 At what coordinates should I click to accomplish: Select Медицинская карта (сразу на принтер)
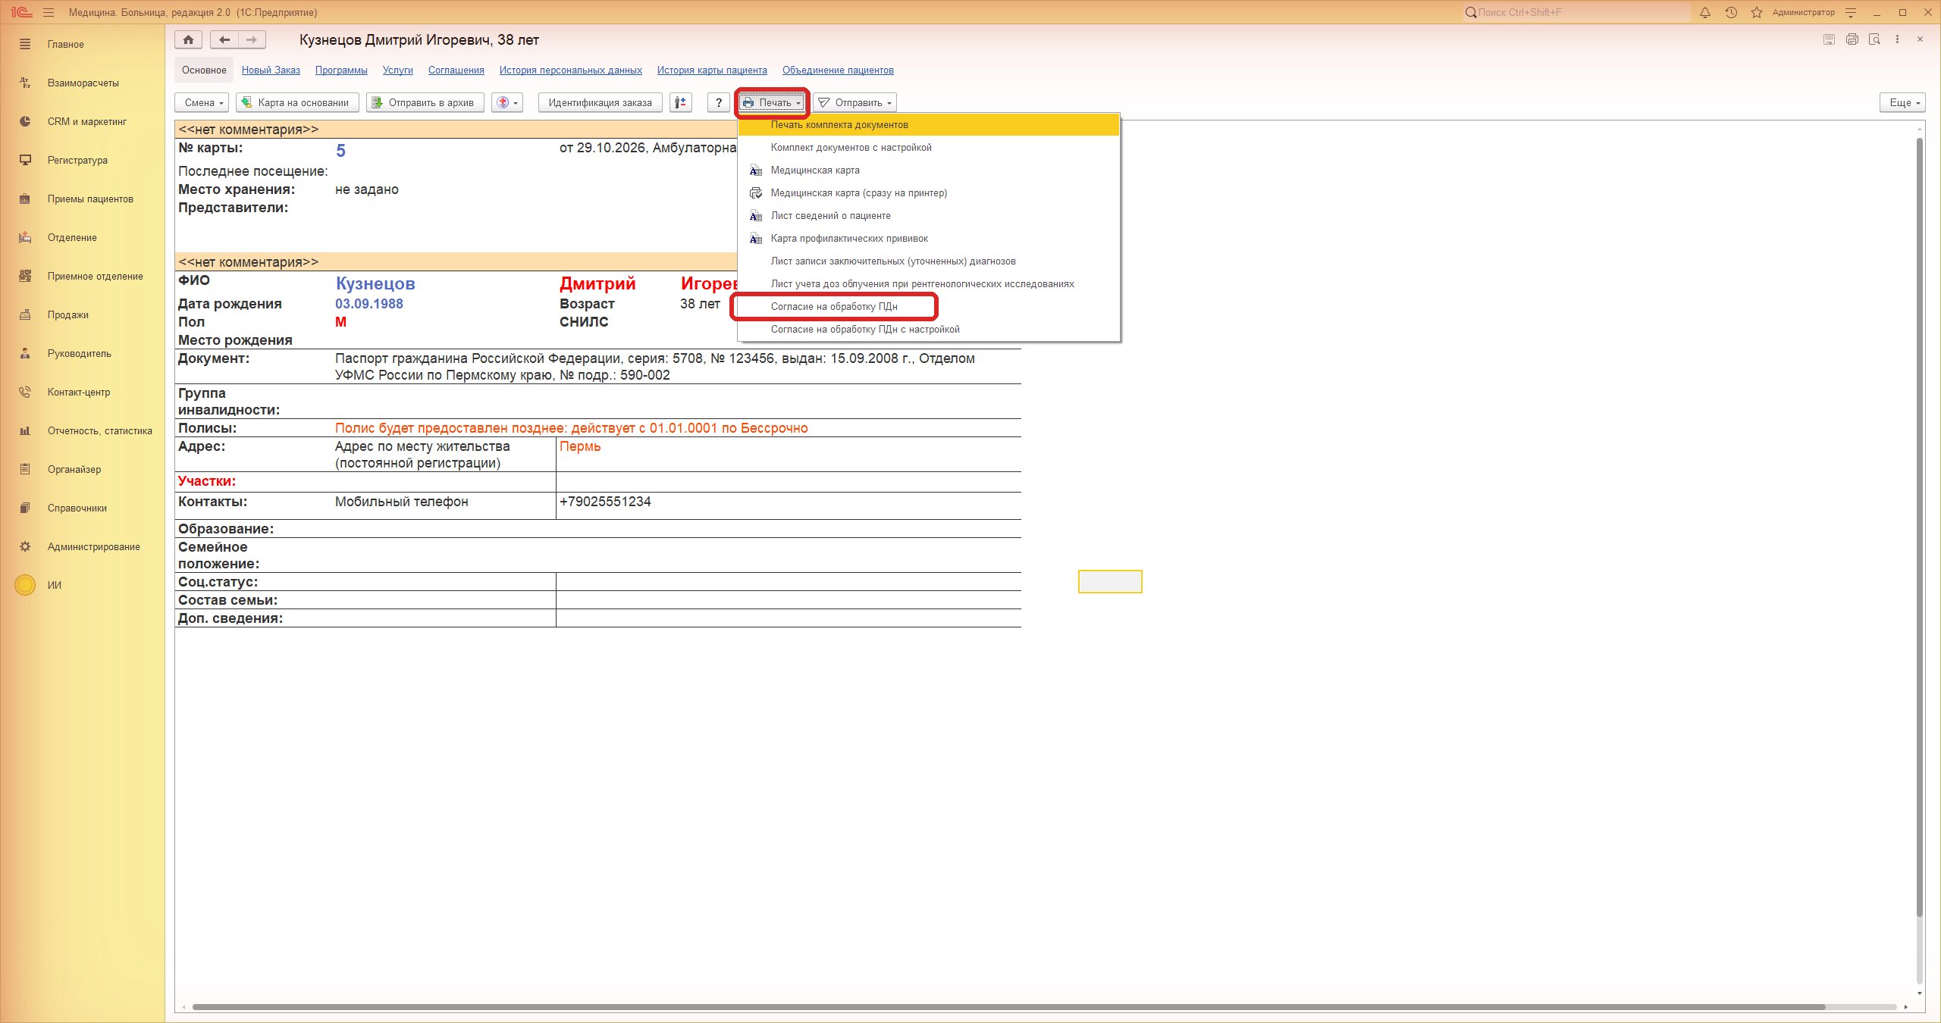tap(929, 192)
